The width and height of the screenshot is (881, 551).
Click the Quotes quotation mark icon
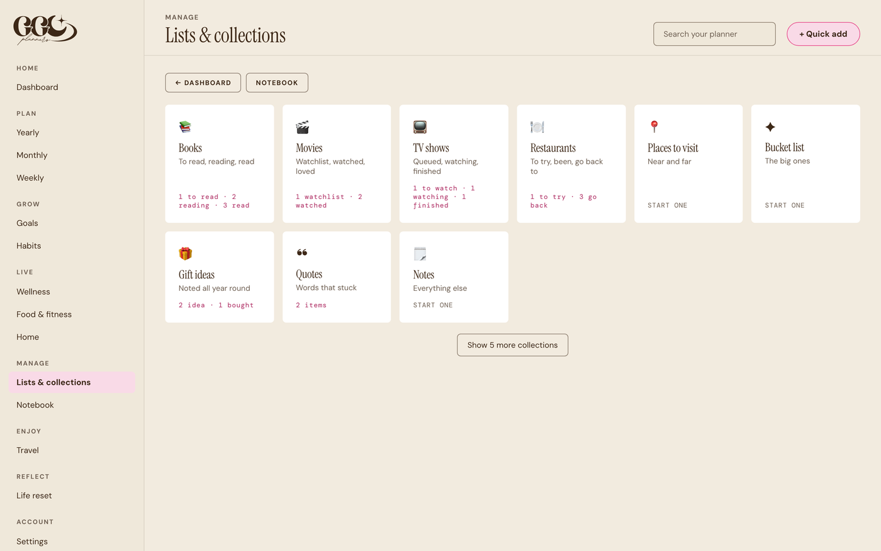[x=302, y=253]
